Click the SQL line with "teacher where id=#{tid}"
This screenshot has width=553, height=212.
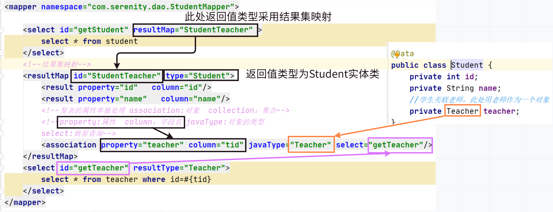point(126,179)
